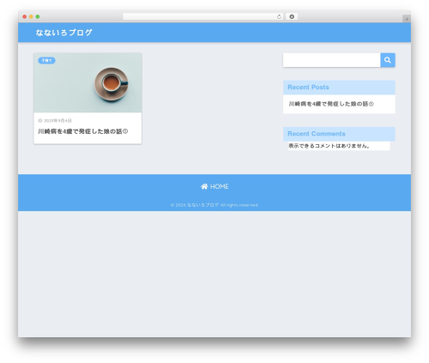Viewport: 429px width, 363px height.
Task: Open a new tab with plus button
Action: pos(407,19)
